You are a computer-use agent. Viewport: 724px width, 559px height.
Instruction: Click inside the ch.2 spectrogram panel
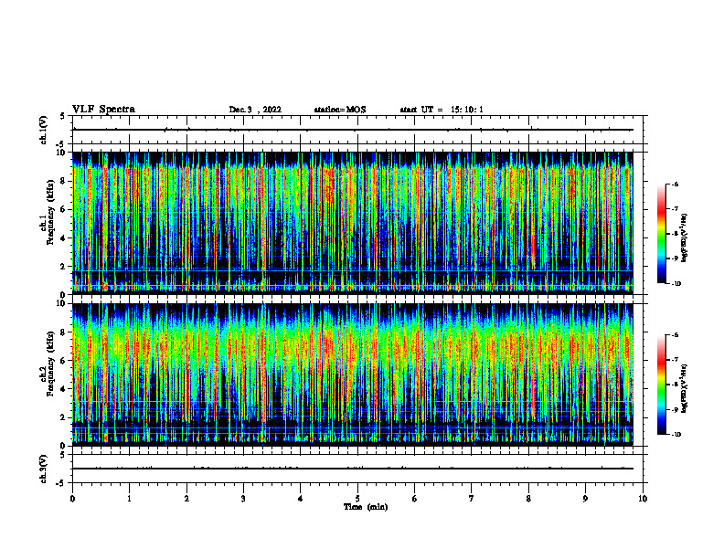coord(353,374)
